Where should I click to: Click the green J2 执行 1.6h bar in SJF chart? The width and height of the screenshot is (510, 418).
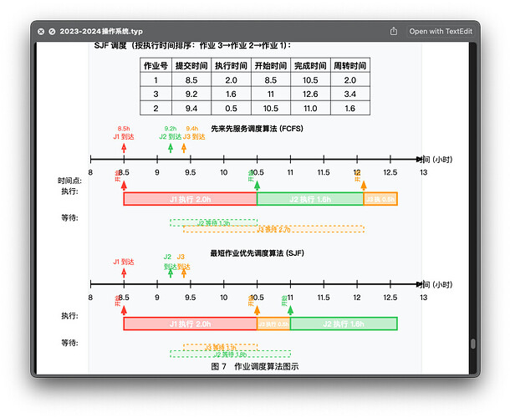pyautogui.click(x=343, y=324)
